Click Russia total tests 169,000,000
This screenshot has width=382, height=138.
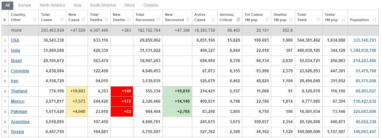(x=309, y=132)
